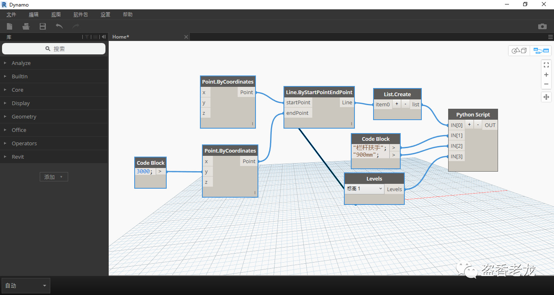Expand the Geometry library category
Image resolution: width=554 pixels, height=295 pixels.
tap(24, 116)
